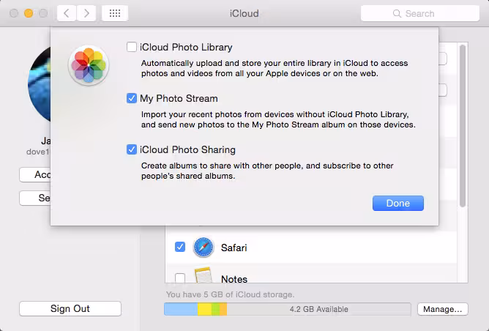
Task: Check the Notes sync checkbox
Action: click(180, 278)
